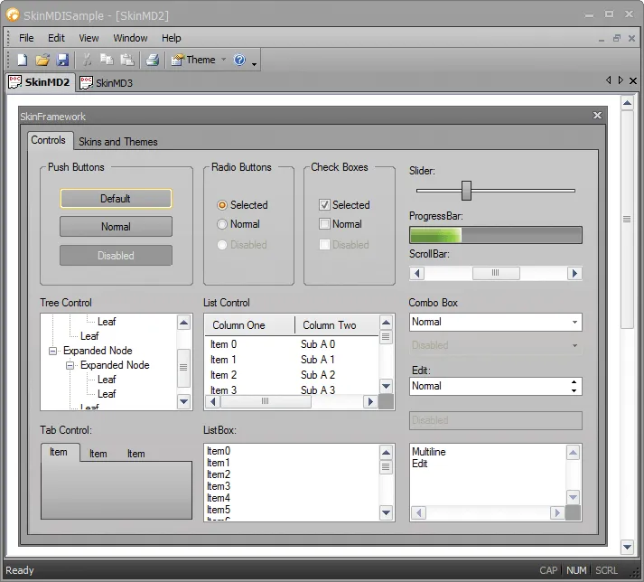Open the Theme dropdown arrow
The height and width of the screenshot is (582, 644).
(224, 60)
